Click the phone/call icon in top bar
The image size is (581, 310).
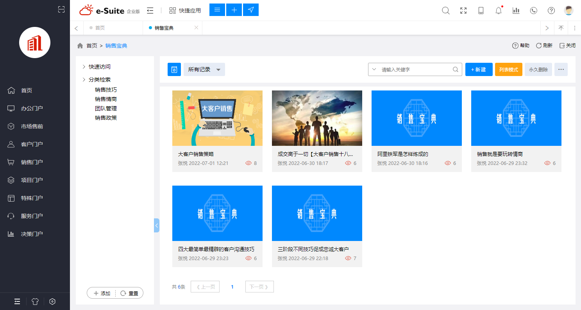pyautogui.click(x=533, y=11)
